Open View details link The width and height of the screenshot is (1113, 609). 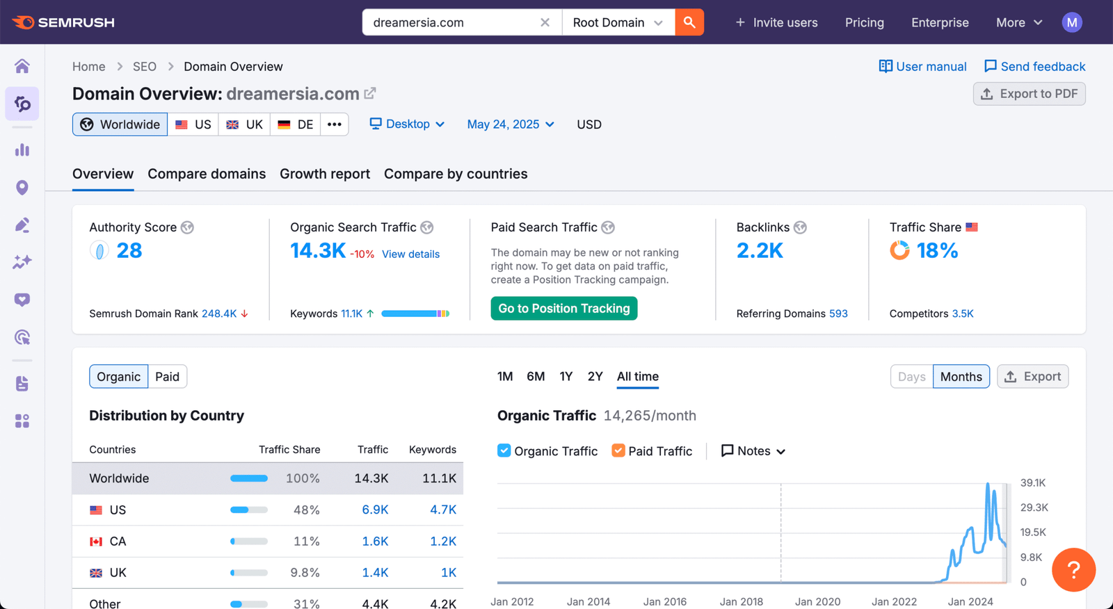coord(410,254)
